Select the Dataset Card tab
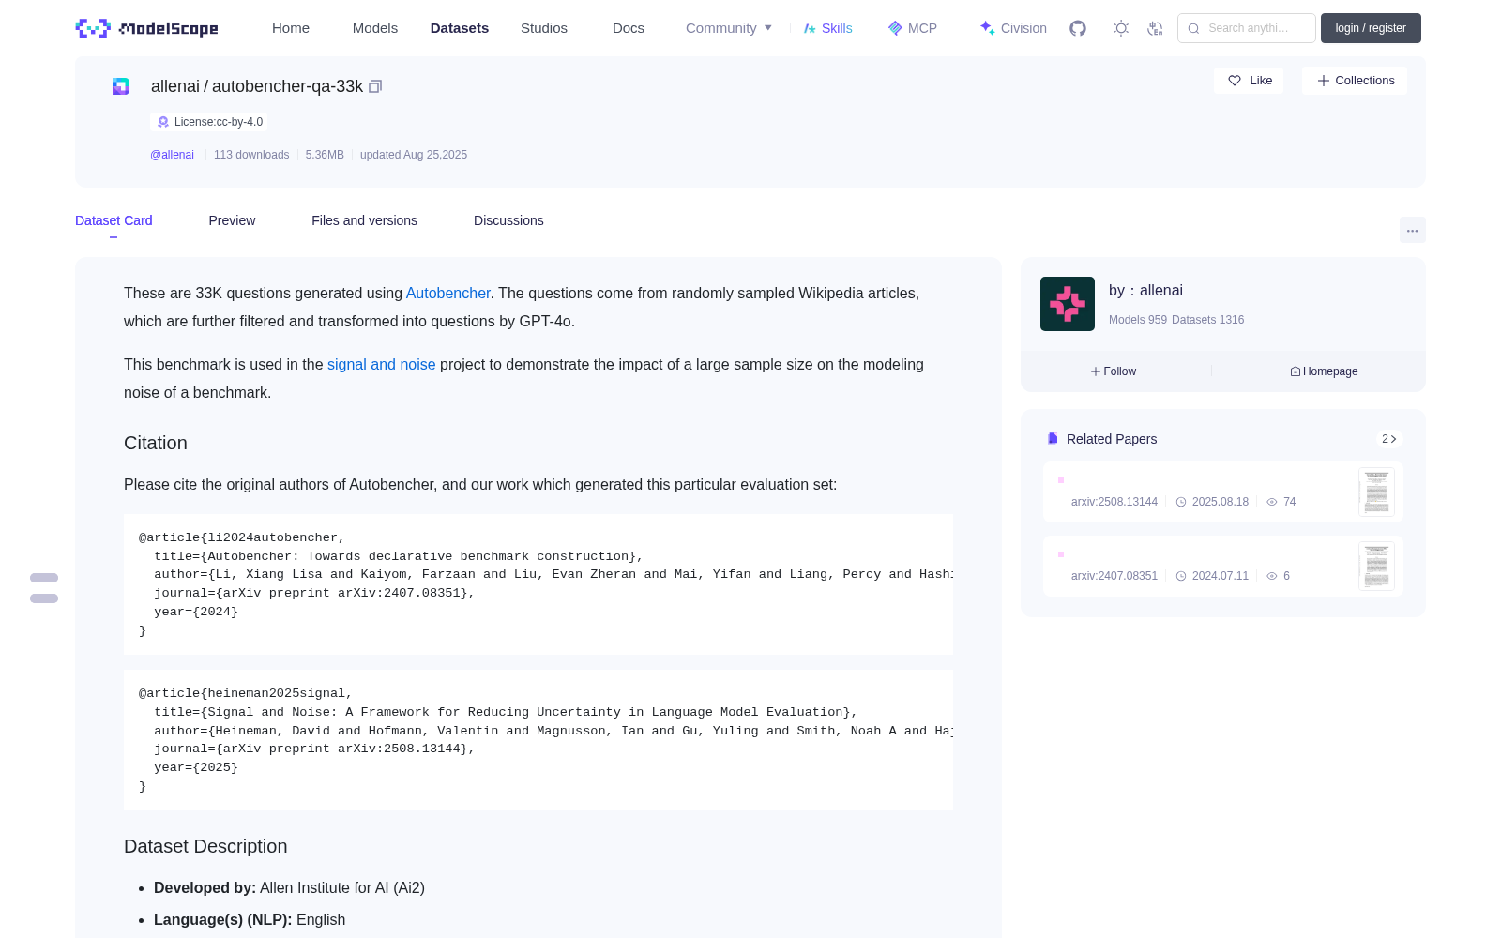The width and height of the screenshot is (1501, 938). click(114, 220)
